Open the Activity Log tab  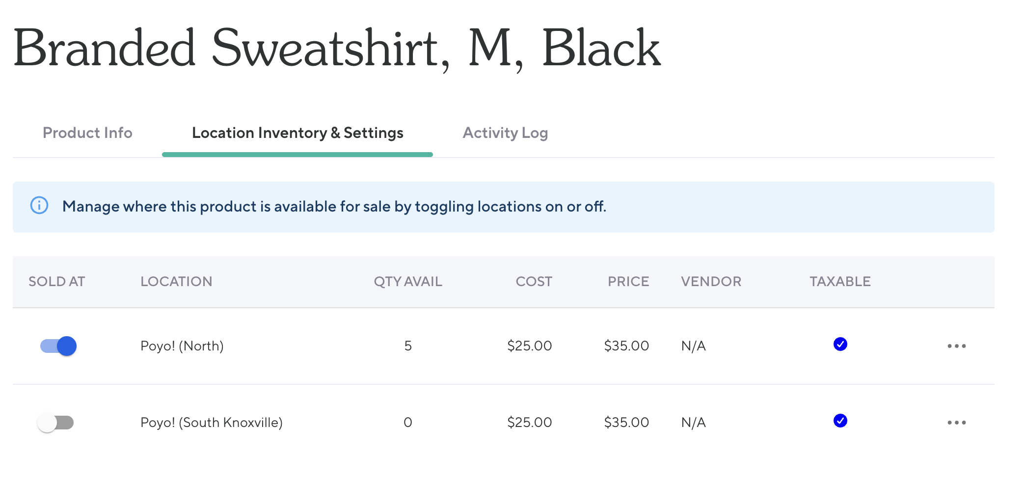(505, 133)
